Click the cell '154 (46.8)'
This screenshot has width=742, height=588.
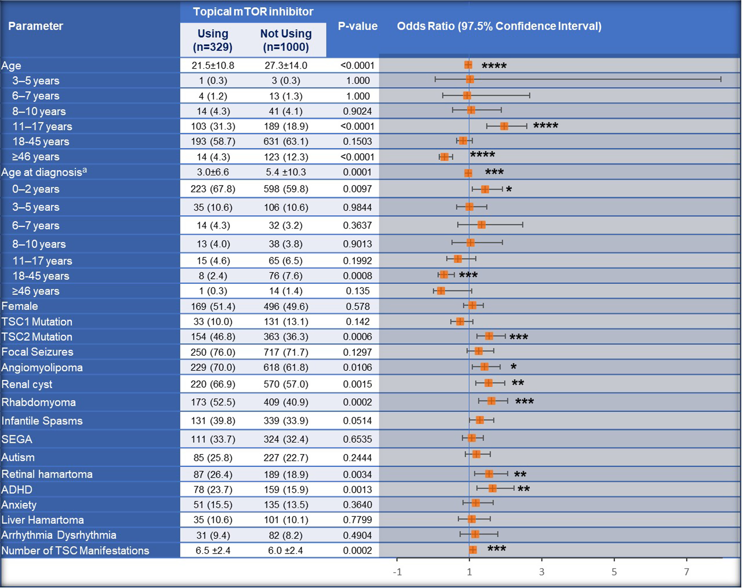[x=213, y=337]
